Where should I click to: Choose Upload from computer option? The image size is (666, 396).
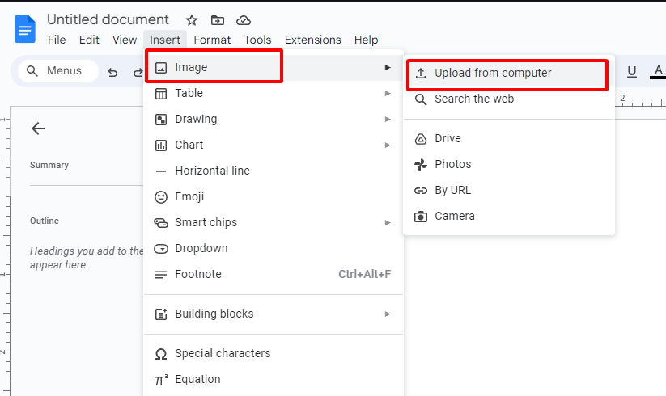click(x=493, y=74)
